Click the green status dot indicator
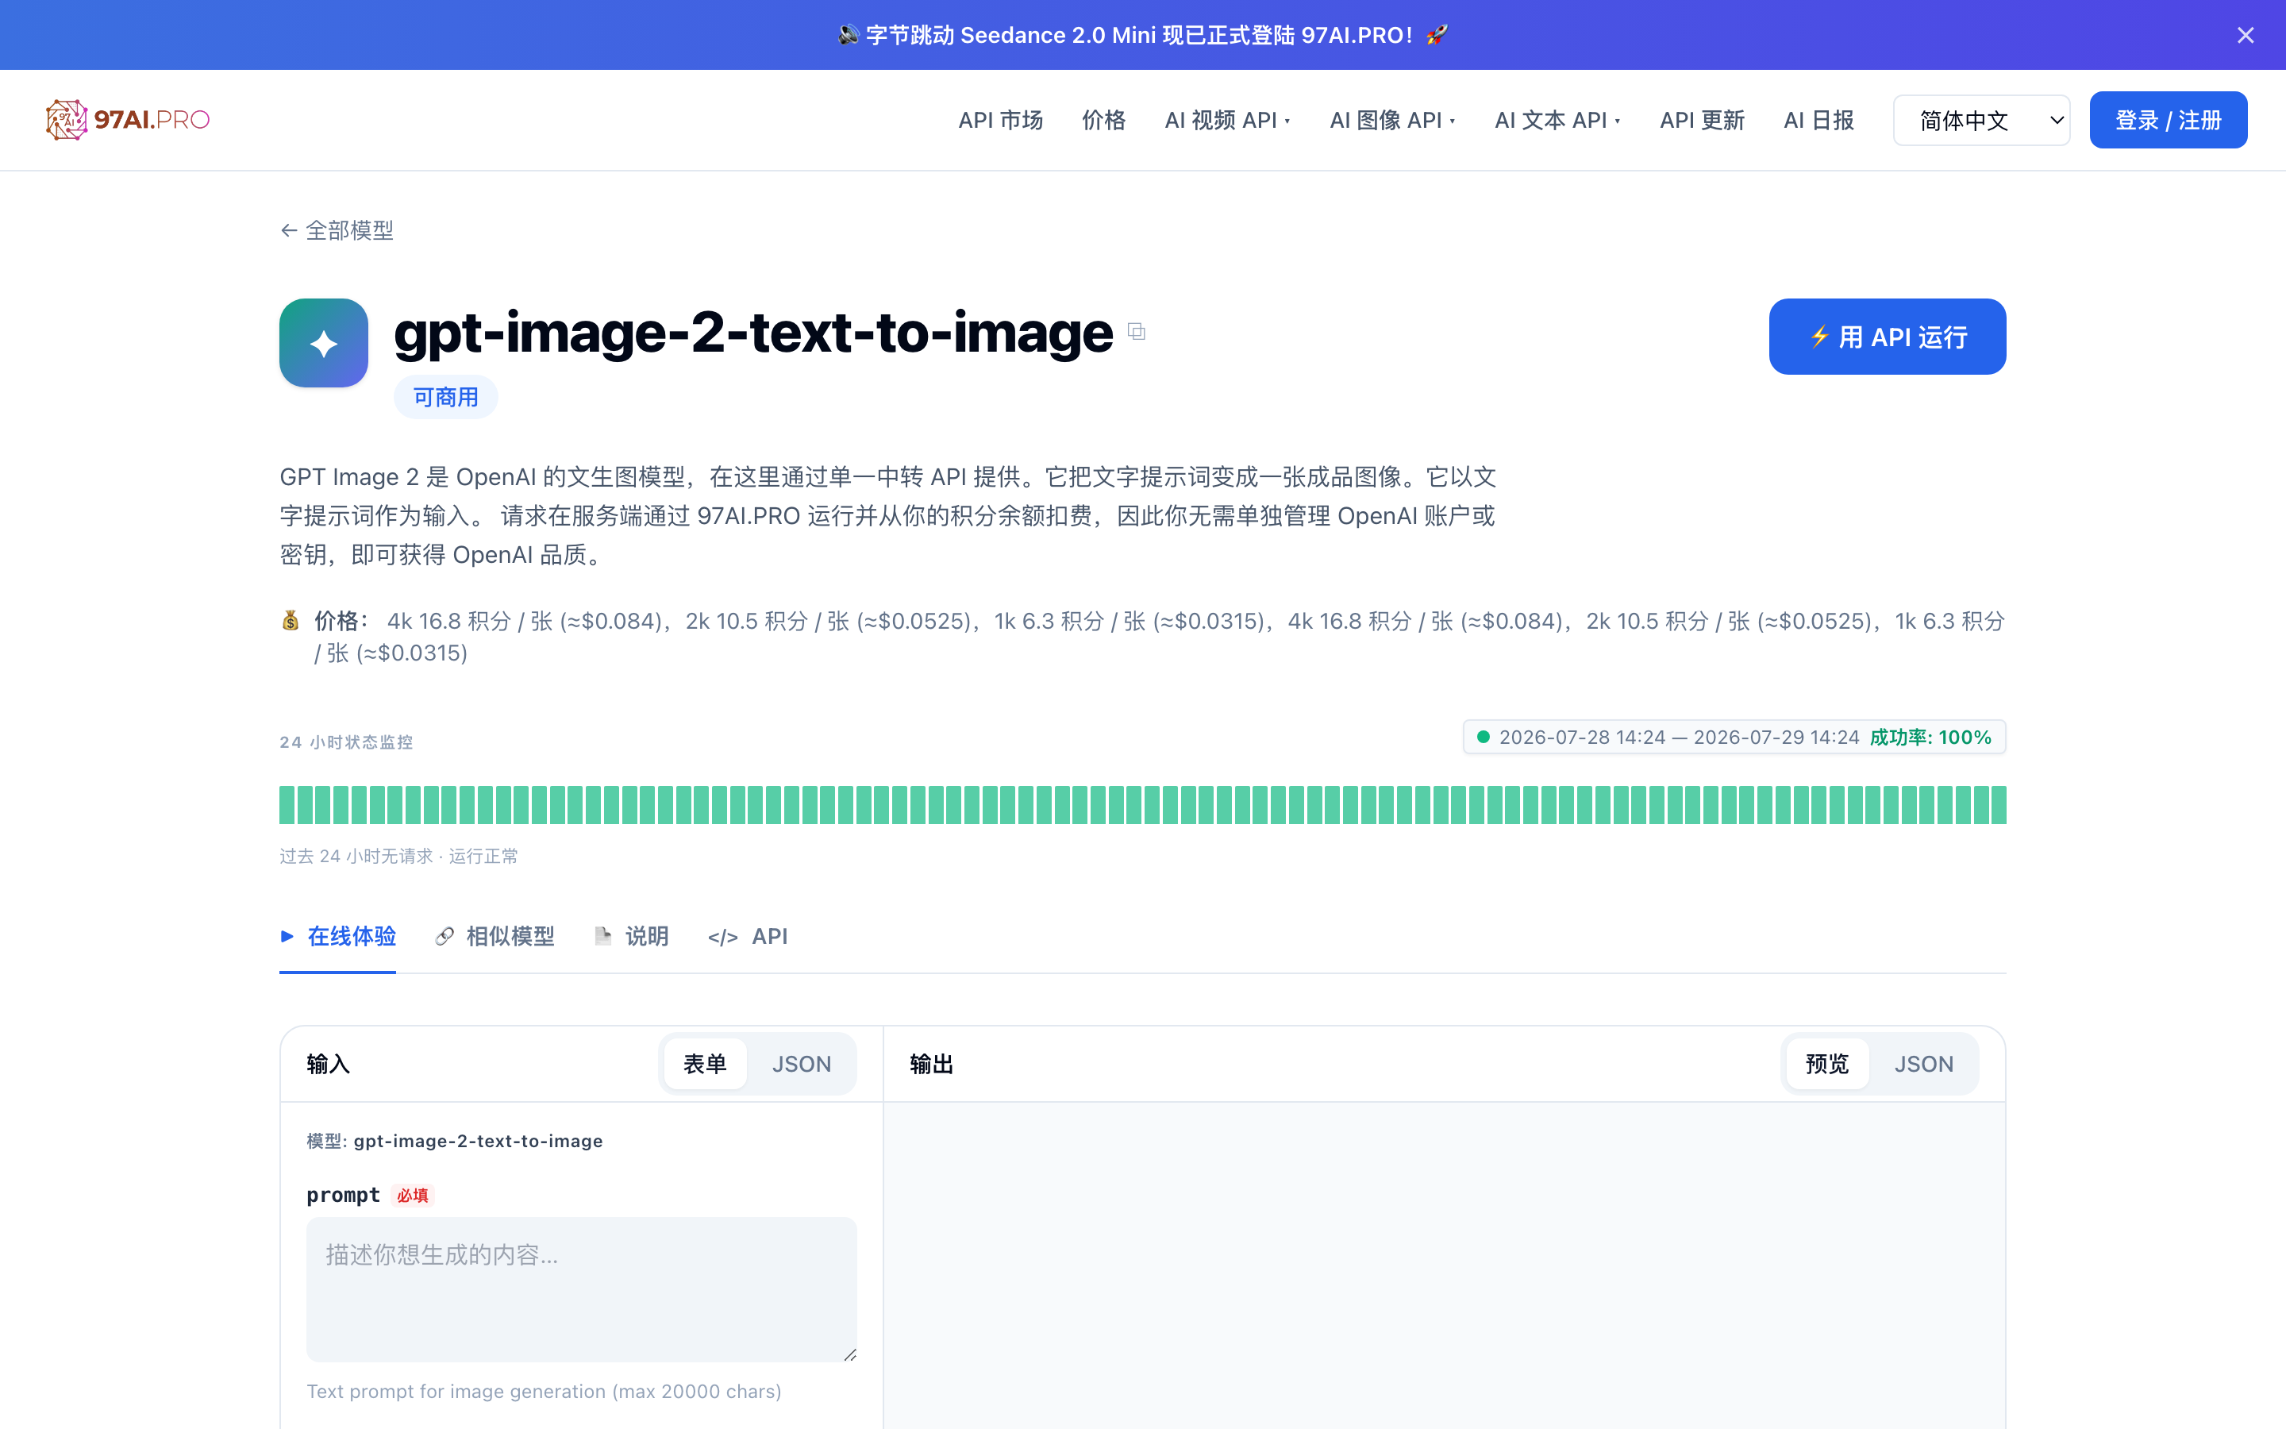 tap(1483, 738)
